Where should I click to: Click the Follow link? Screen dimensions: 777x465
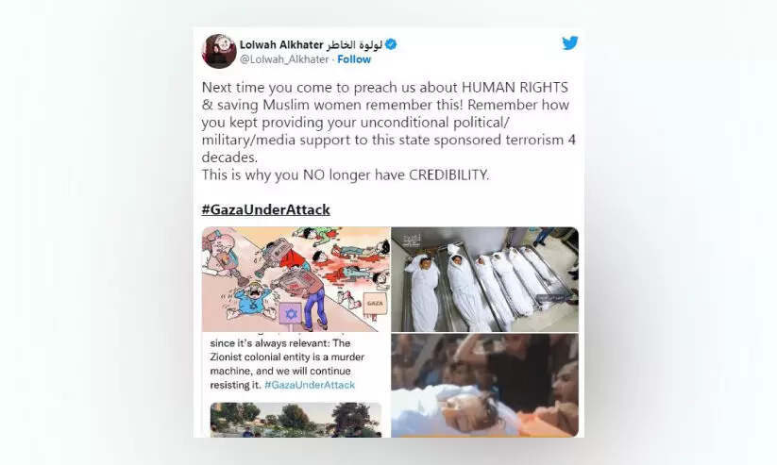pos(354,59)
